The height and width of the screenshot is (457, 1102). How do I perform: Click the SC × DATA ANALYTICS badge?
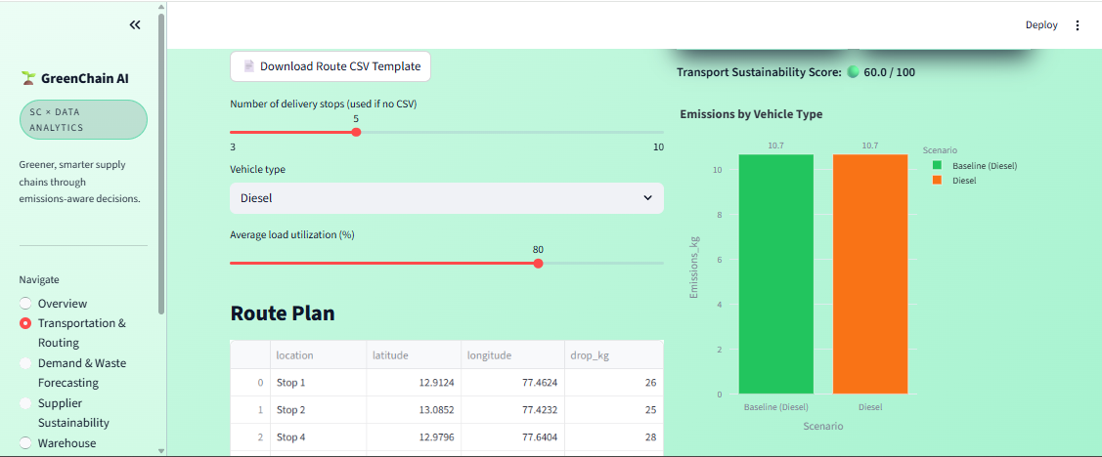[84, 119]
